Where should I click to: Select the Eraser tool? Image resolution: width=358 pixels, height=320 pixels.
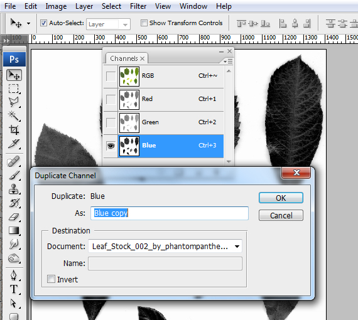(x=14, y=216)
